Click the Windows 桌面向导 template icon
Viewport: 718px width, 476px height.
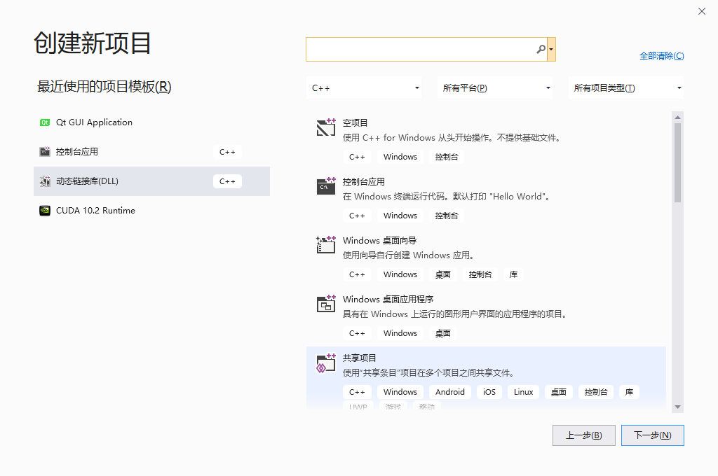325,245
